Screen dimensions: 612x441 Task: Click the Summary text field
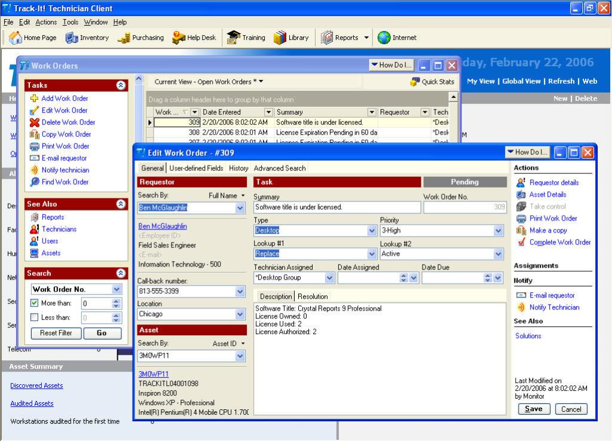click(337, 207)
